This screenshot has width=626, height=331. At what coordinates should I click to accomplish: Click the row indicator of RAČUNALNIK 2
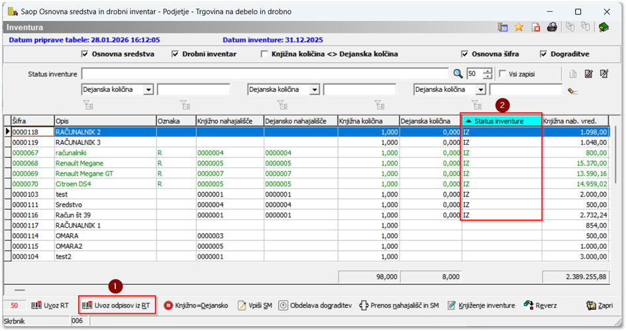point(7,132)
